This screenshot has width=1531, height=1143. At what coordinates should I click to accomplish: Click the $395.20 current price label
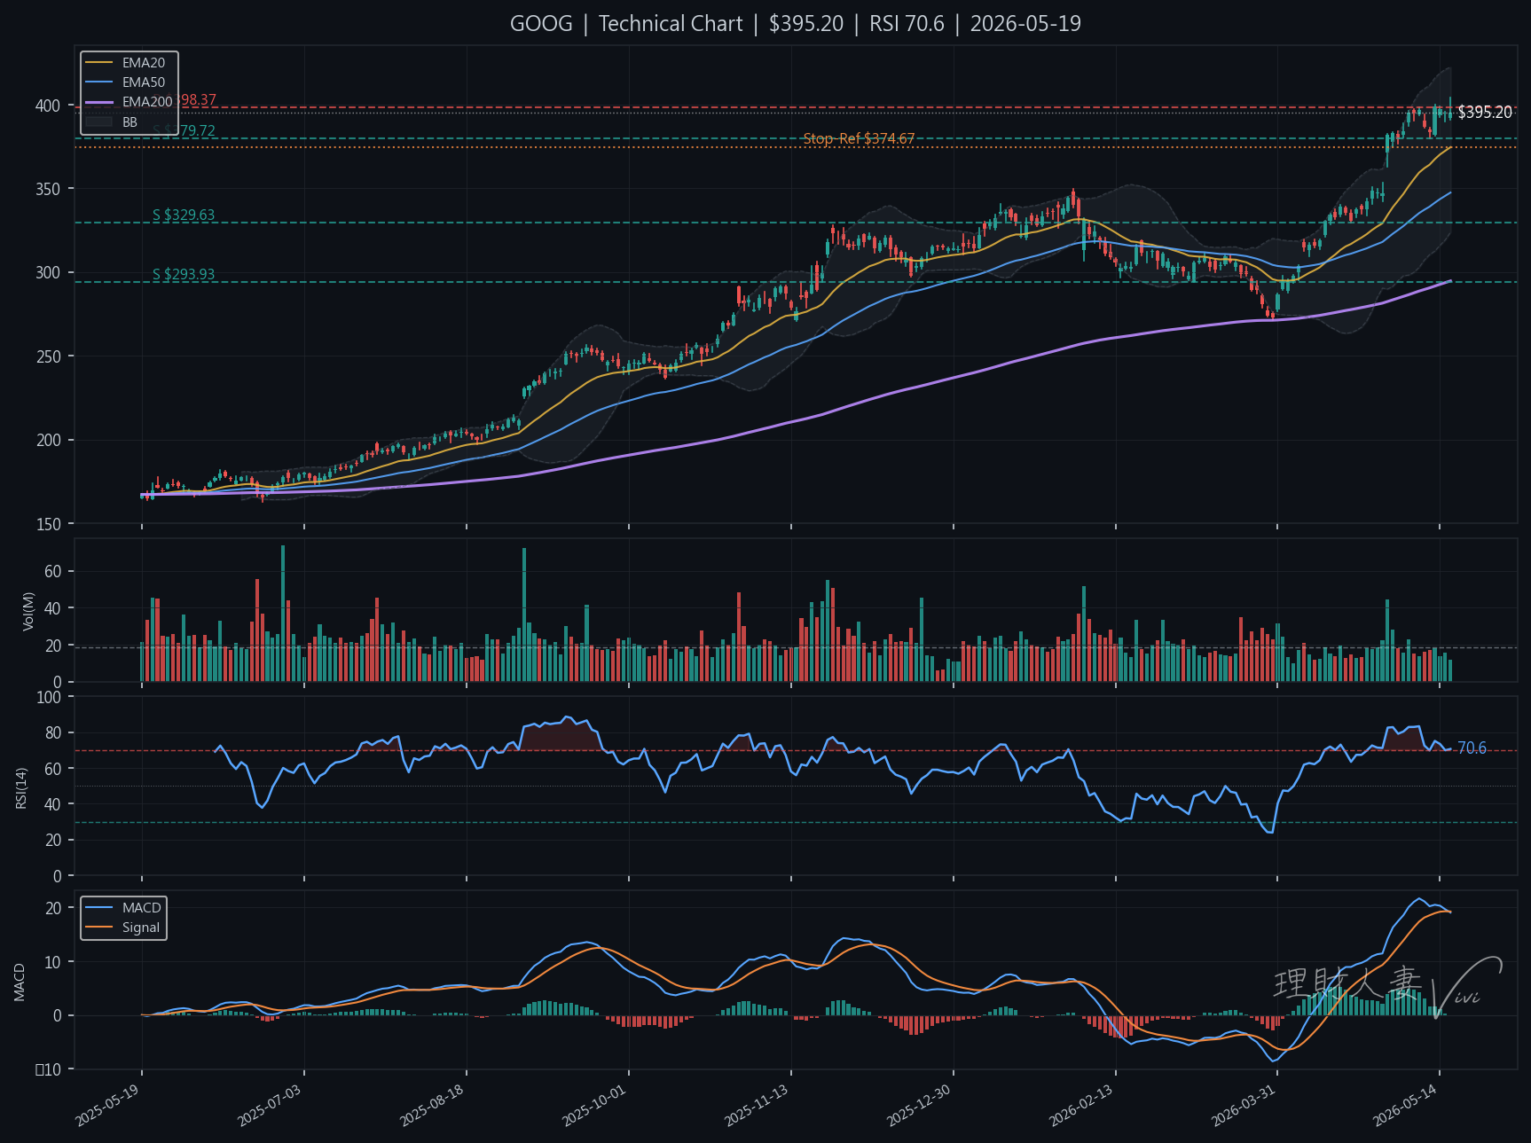pyautogui.click(x=1485, y=113)
